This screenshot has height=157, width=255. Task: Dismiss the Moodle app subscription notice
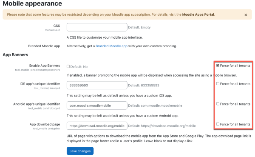[246, 15]
